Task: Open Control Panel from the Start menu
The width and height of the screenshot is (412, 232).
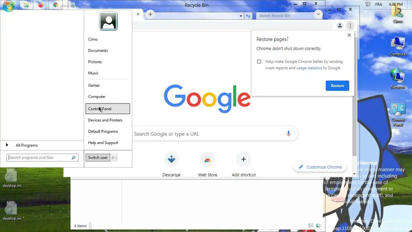Action: tap(108, 109)
